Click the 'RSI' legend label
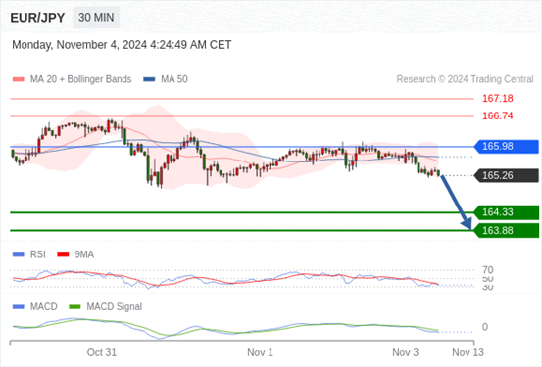 click(37, 254)
